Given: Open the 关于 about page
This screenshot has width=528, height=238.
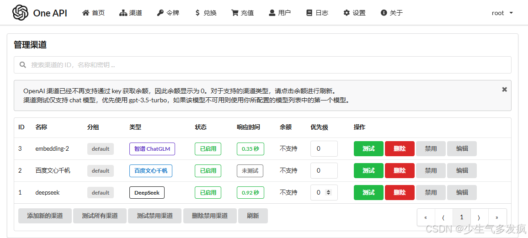Looking at the screenshot, I should tap(392, 13).
